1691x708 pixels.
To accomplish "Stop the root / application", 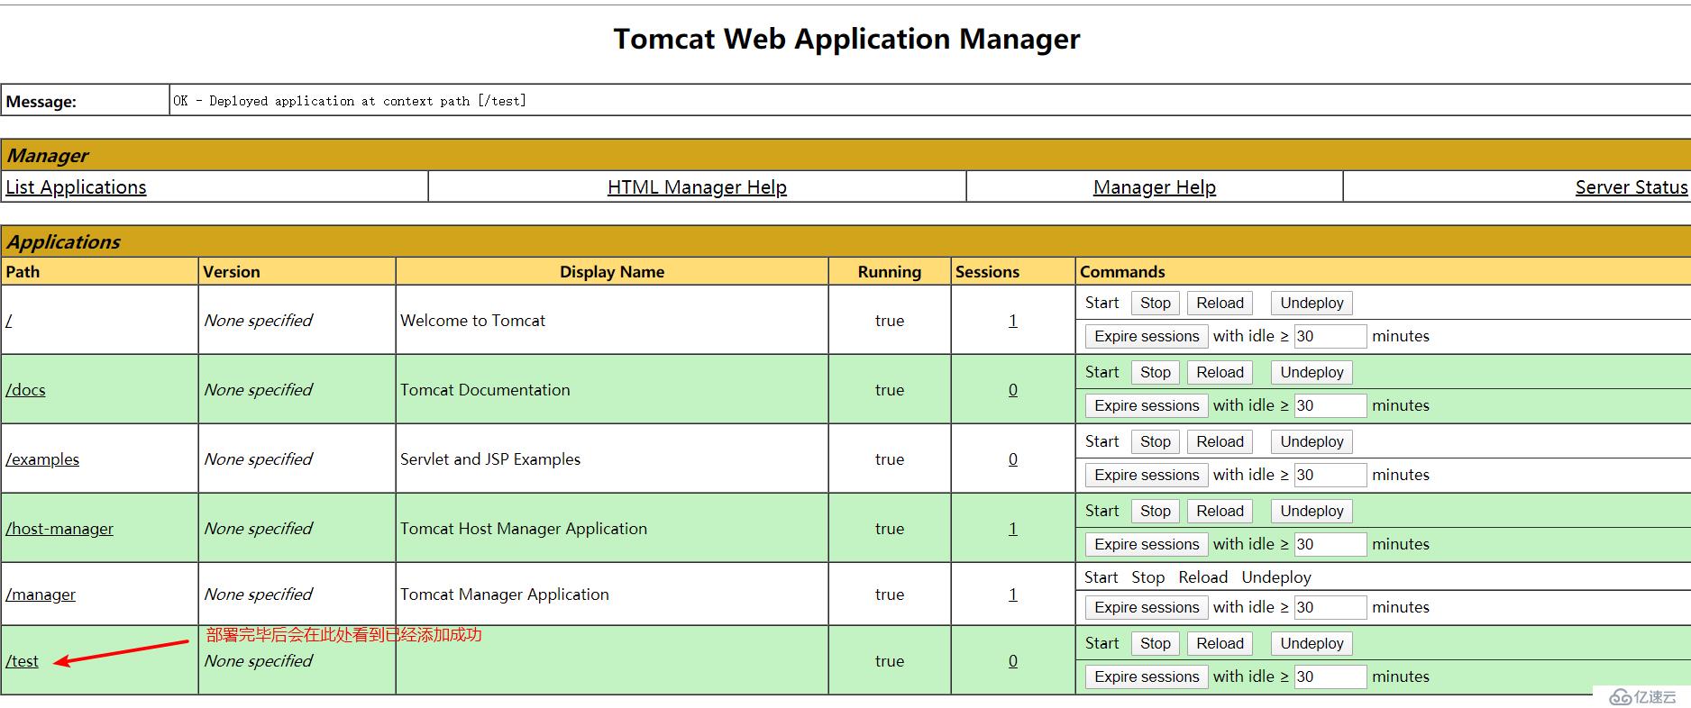I will tap(1156, 304).
